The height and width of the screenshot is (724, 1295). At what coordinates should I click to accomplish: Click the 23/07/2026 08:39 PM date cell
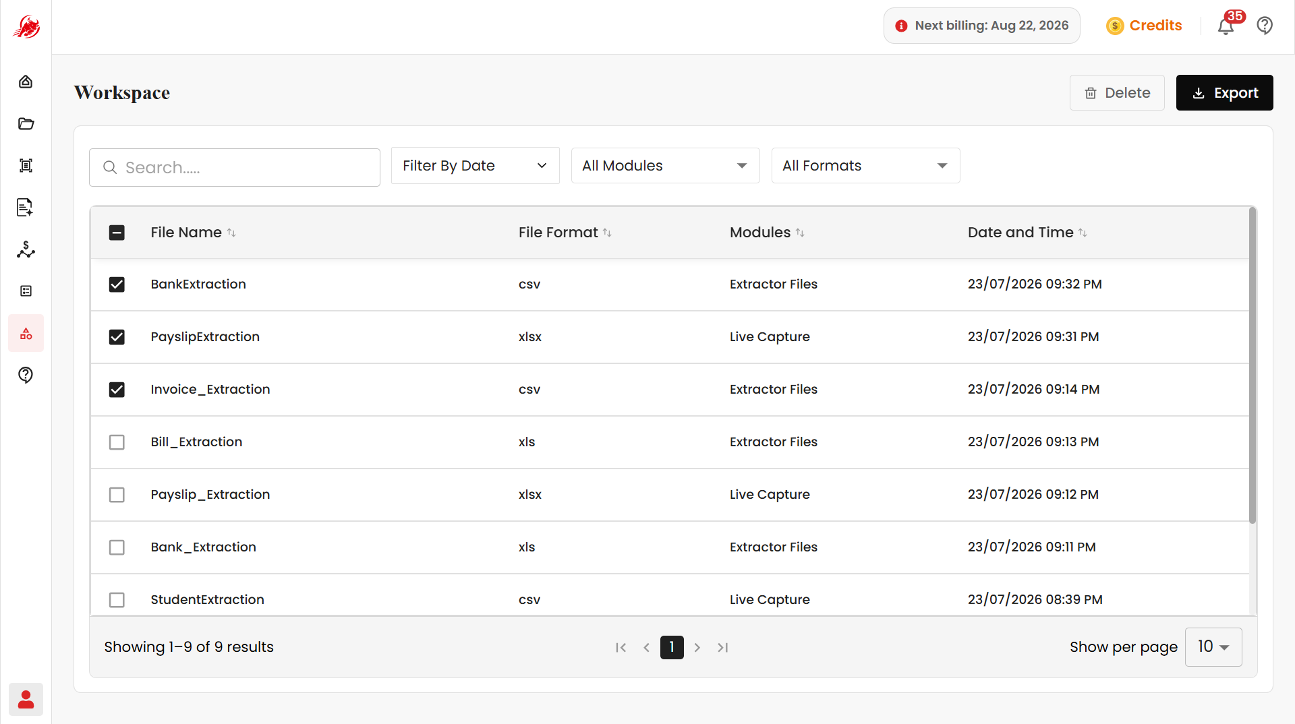pos(1035,600)
